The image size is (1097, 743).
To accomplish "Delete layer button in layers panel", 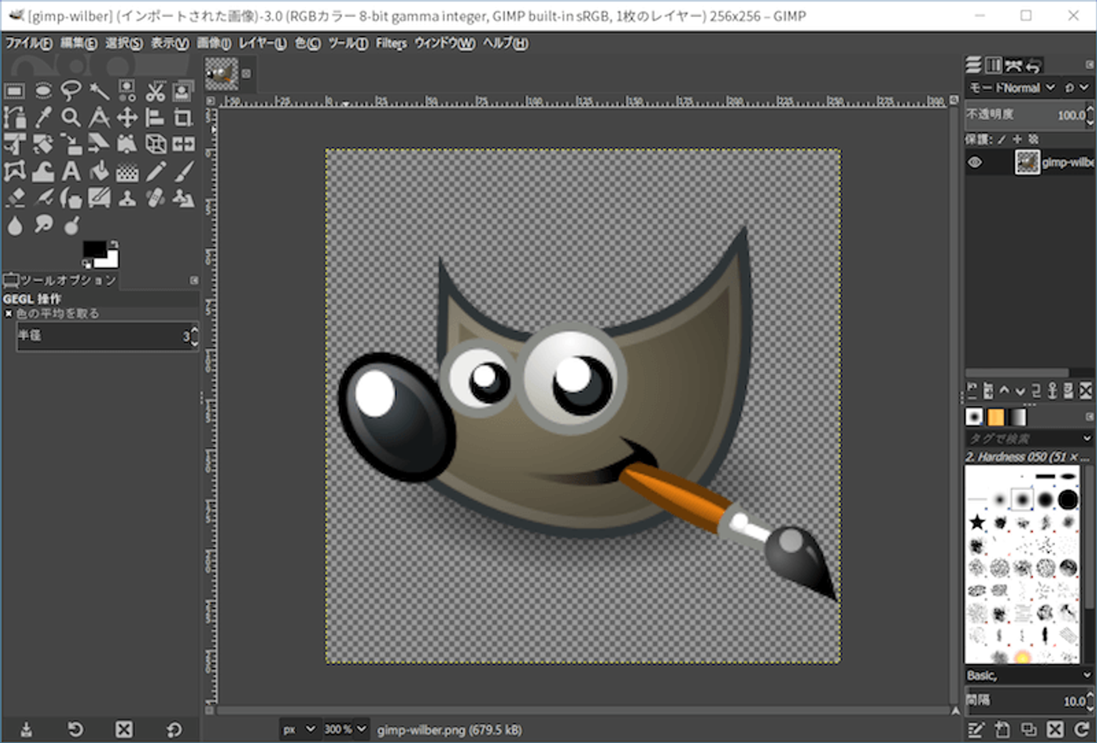I will [1085, 390].
